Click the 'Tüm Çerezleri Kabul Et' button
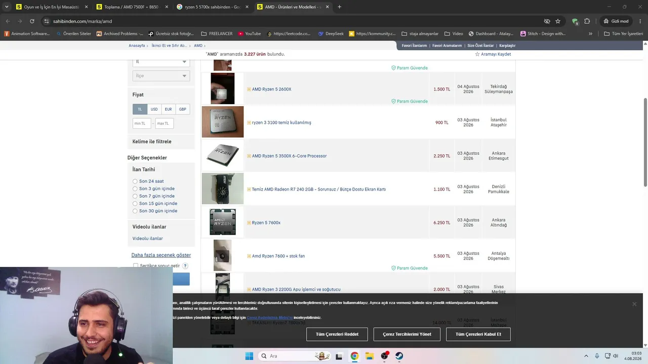The width and height of the screenshot is (648, 364). [x=478, y=334]
